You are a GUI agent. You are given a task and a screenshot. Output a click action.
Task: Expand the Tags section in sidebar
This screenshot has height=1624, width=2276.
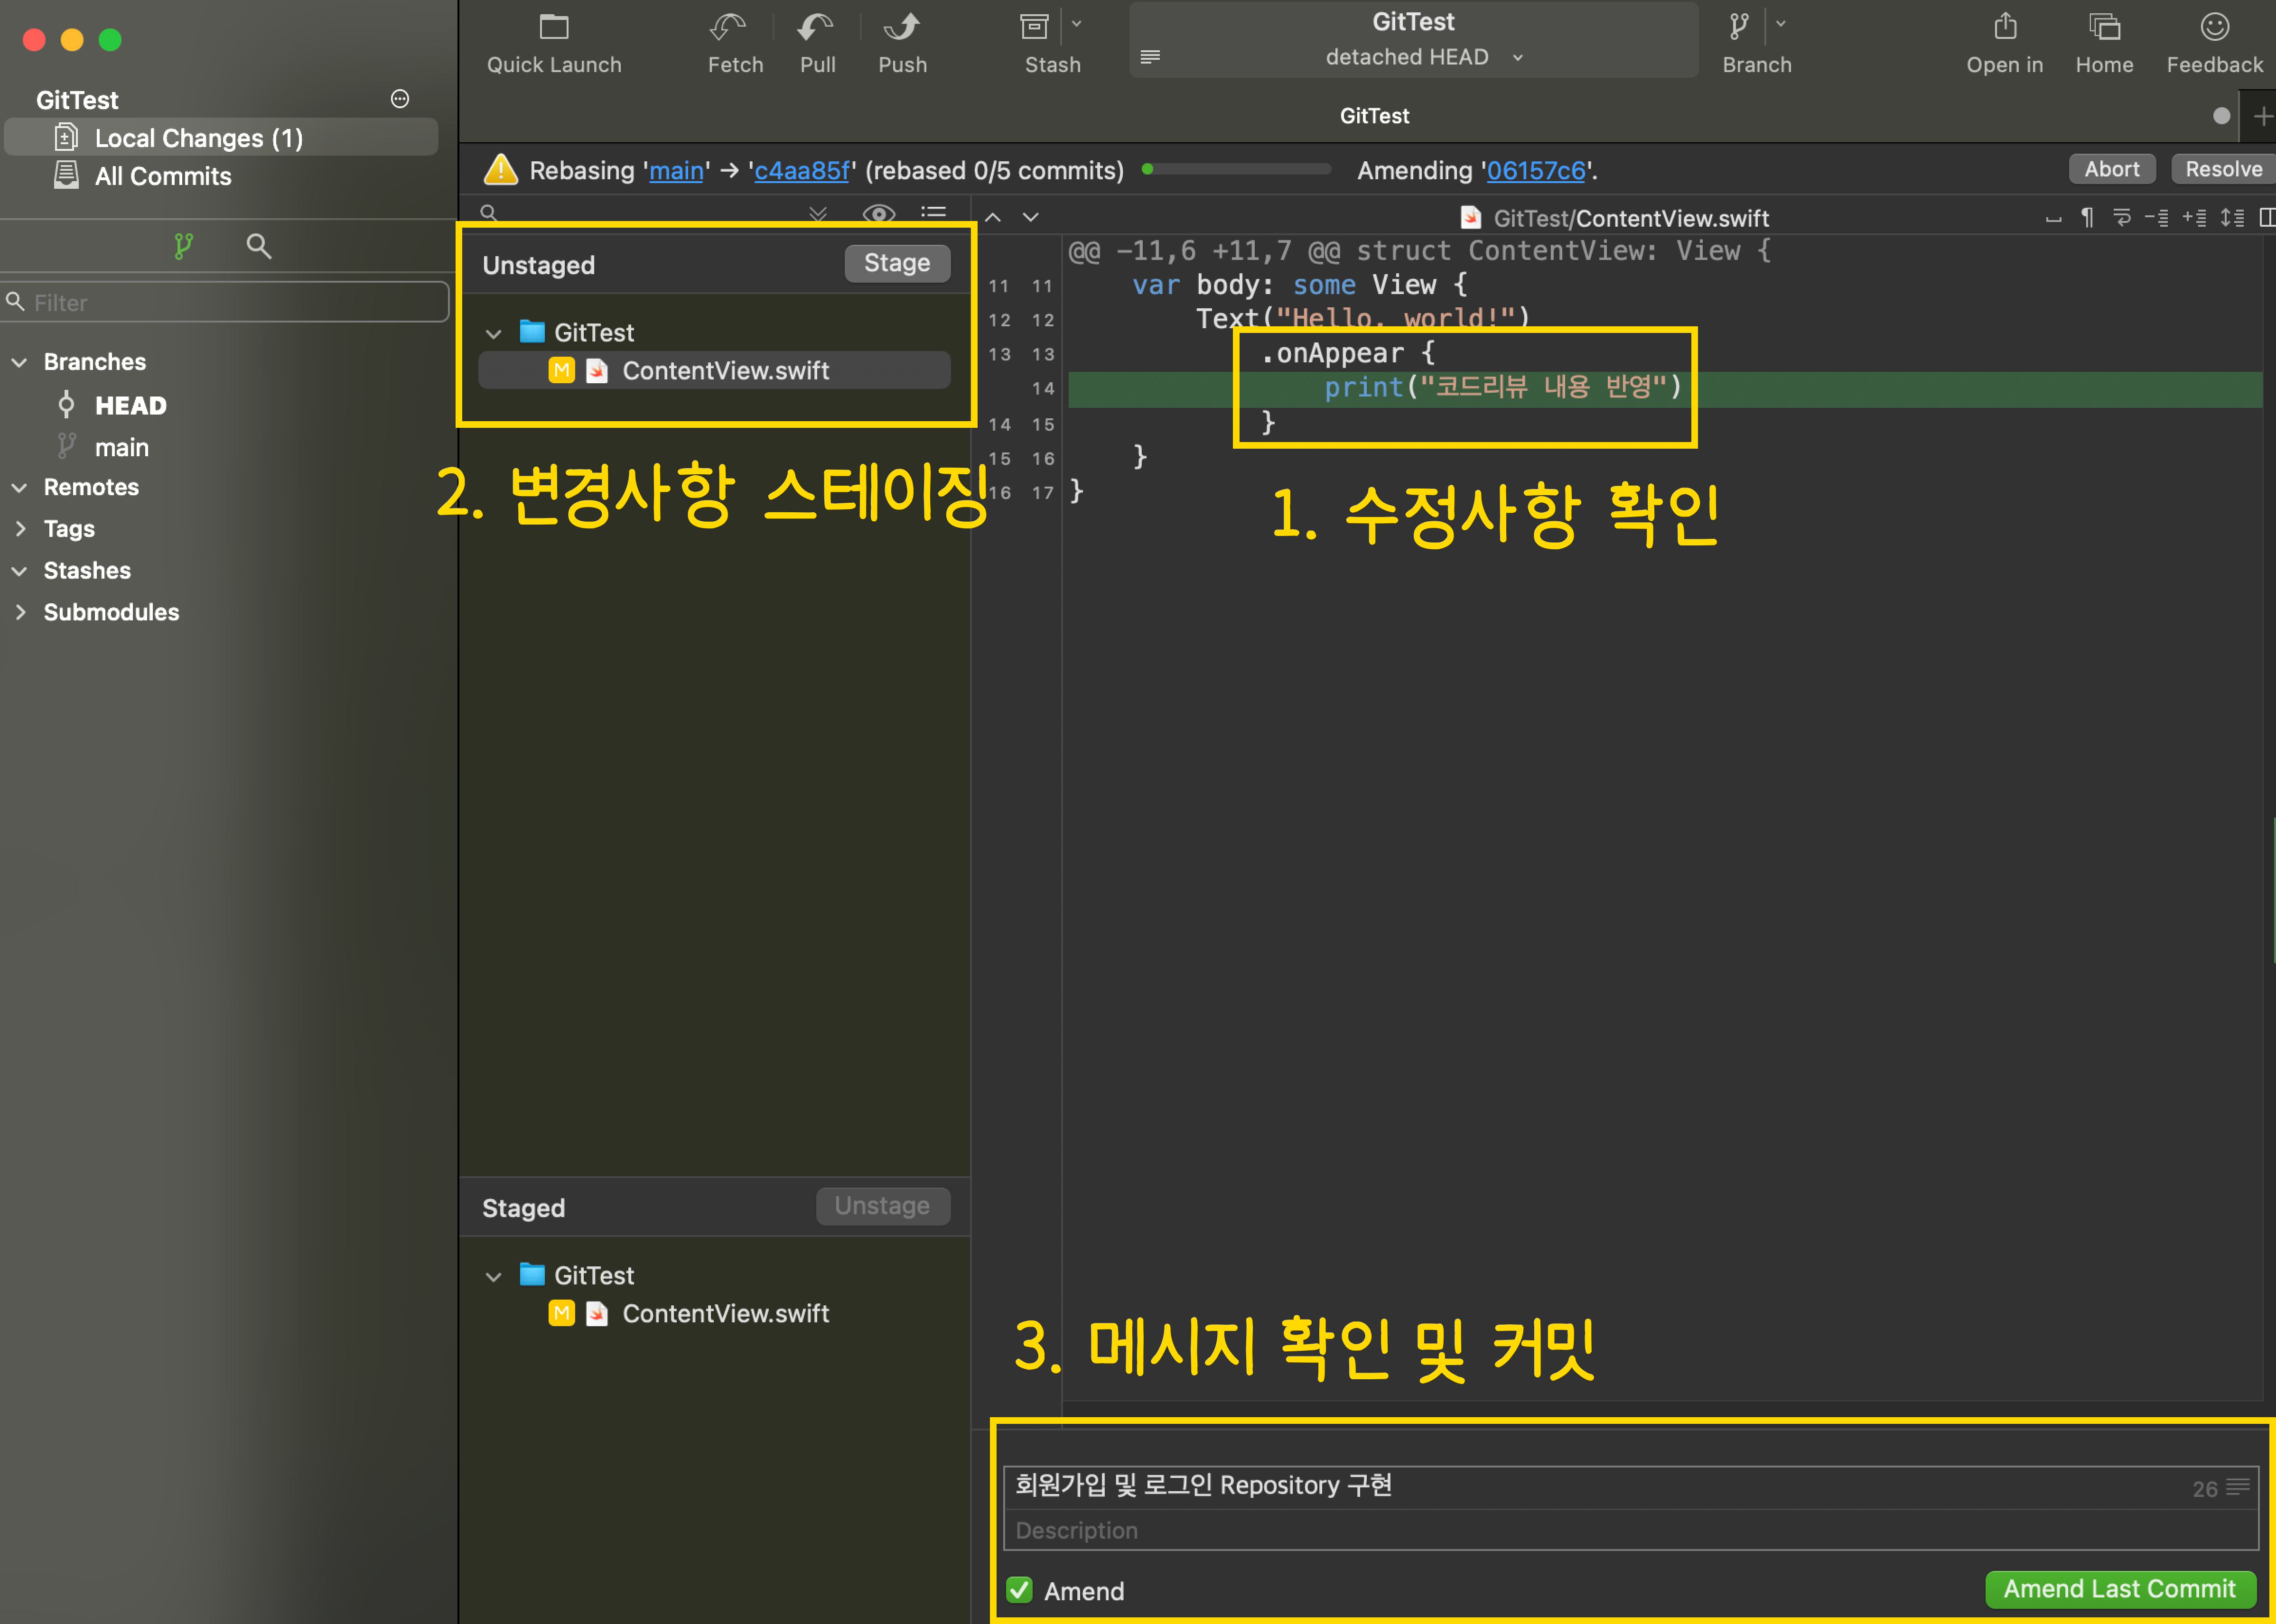coord(20,529)
